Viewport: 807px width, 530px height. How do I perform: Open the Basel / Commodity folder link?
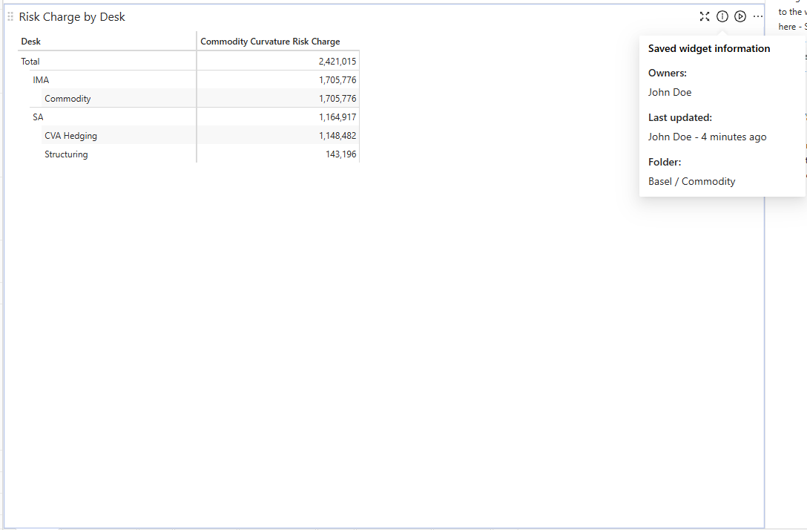tap(691, 181)
